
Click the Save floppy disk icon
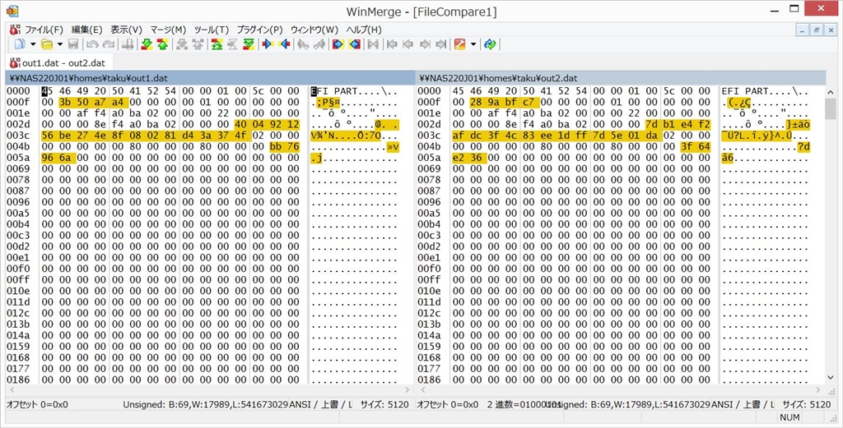(73, 44)
